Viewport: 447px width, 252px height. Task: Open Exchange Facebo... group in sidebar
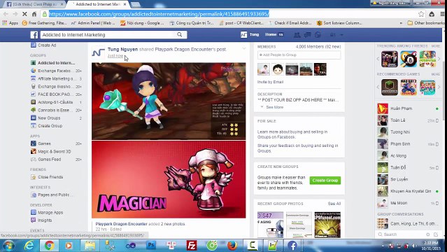tap(56, 71)
